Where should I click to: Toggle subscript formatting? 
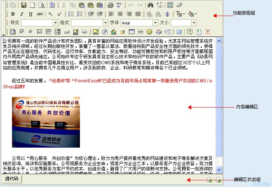pyautogui.click(x=51, y=14)
